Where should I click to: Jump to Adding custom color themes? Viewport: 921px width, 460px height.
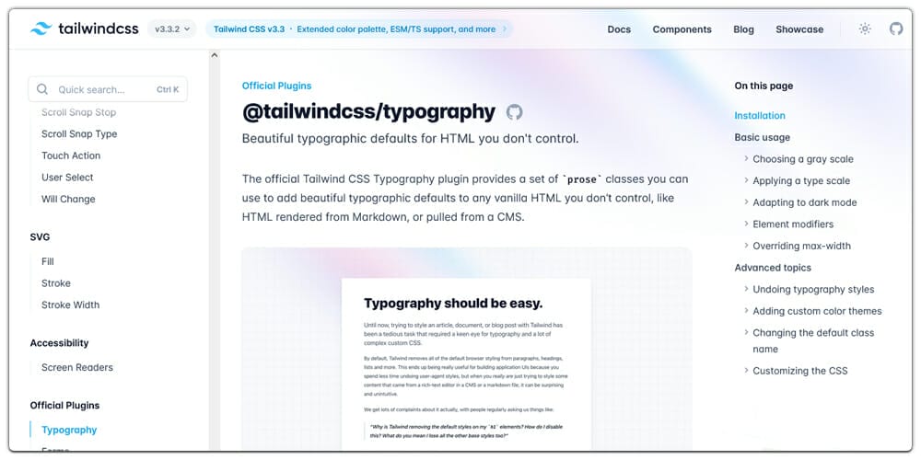tap(817, 311)
